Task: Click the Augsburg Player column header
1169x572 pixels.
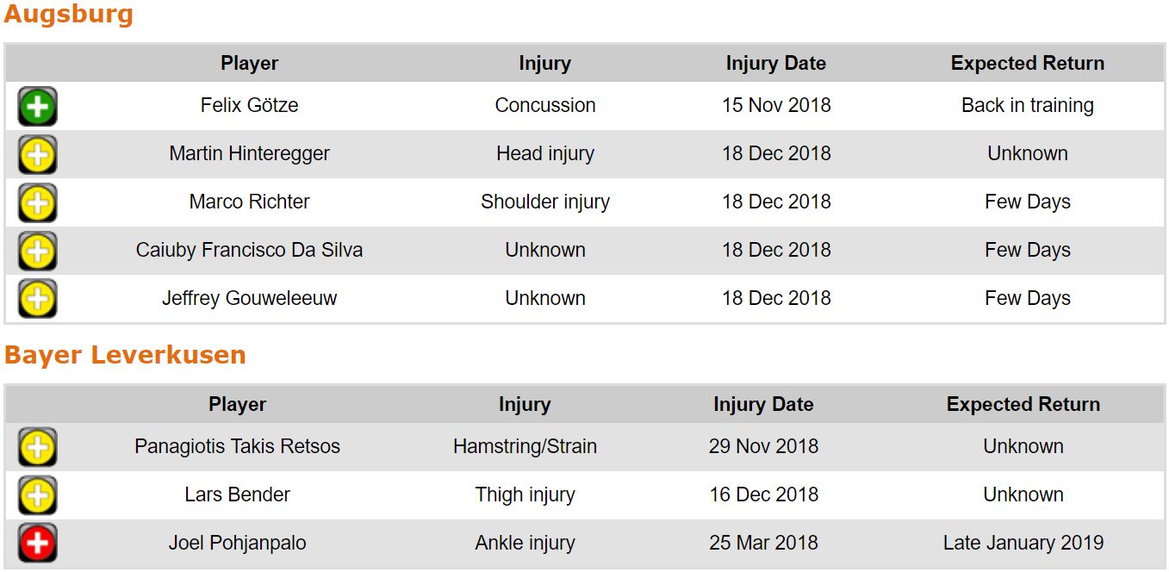Action: tap(249, 63)
